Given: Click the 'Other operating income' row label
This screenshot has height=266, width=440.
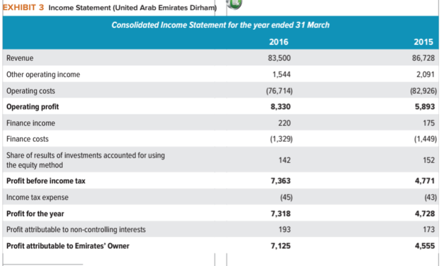Looking at the screenshot, I should [43, 75].
